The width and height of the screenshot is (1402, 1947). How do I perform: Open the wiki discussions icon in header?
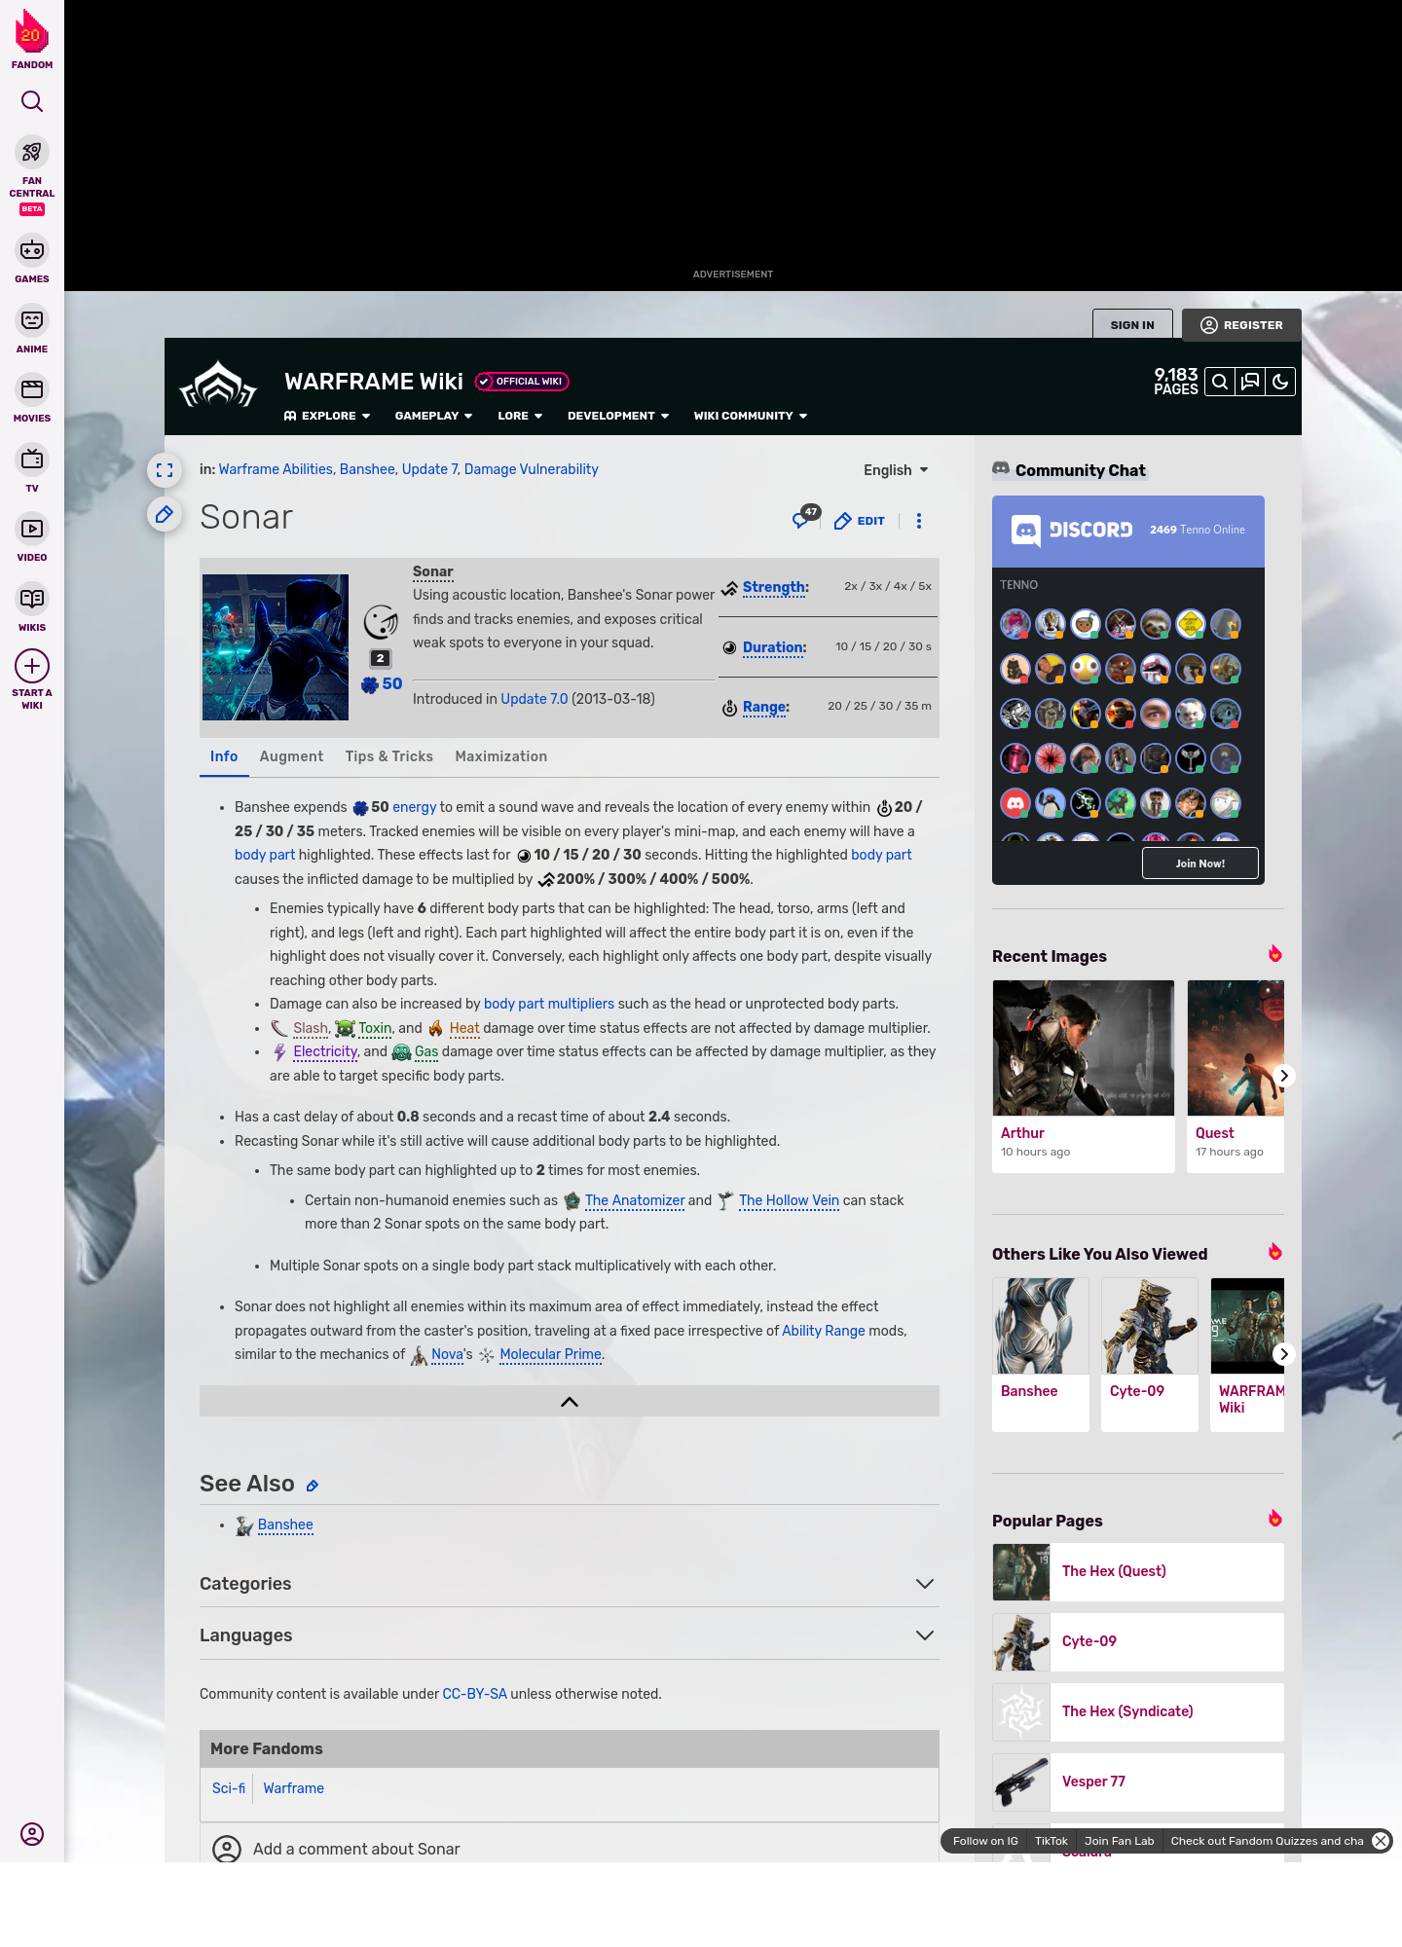click(x=1250, y=382)
